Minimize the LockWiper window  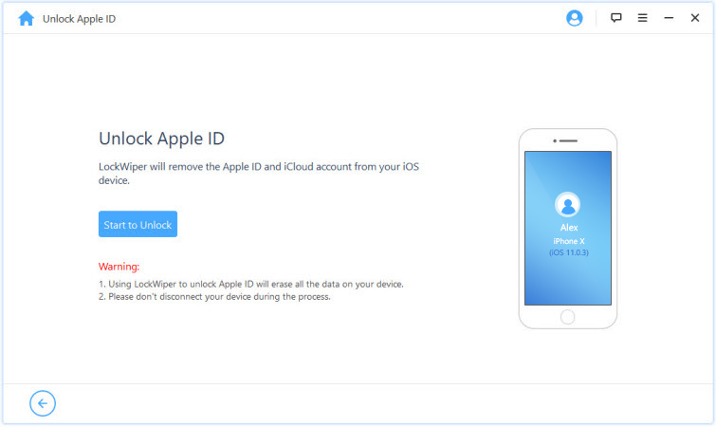pyautogui.click(x=669, y=18)
